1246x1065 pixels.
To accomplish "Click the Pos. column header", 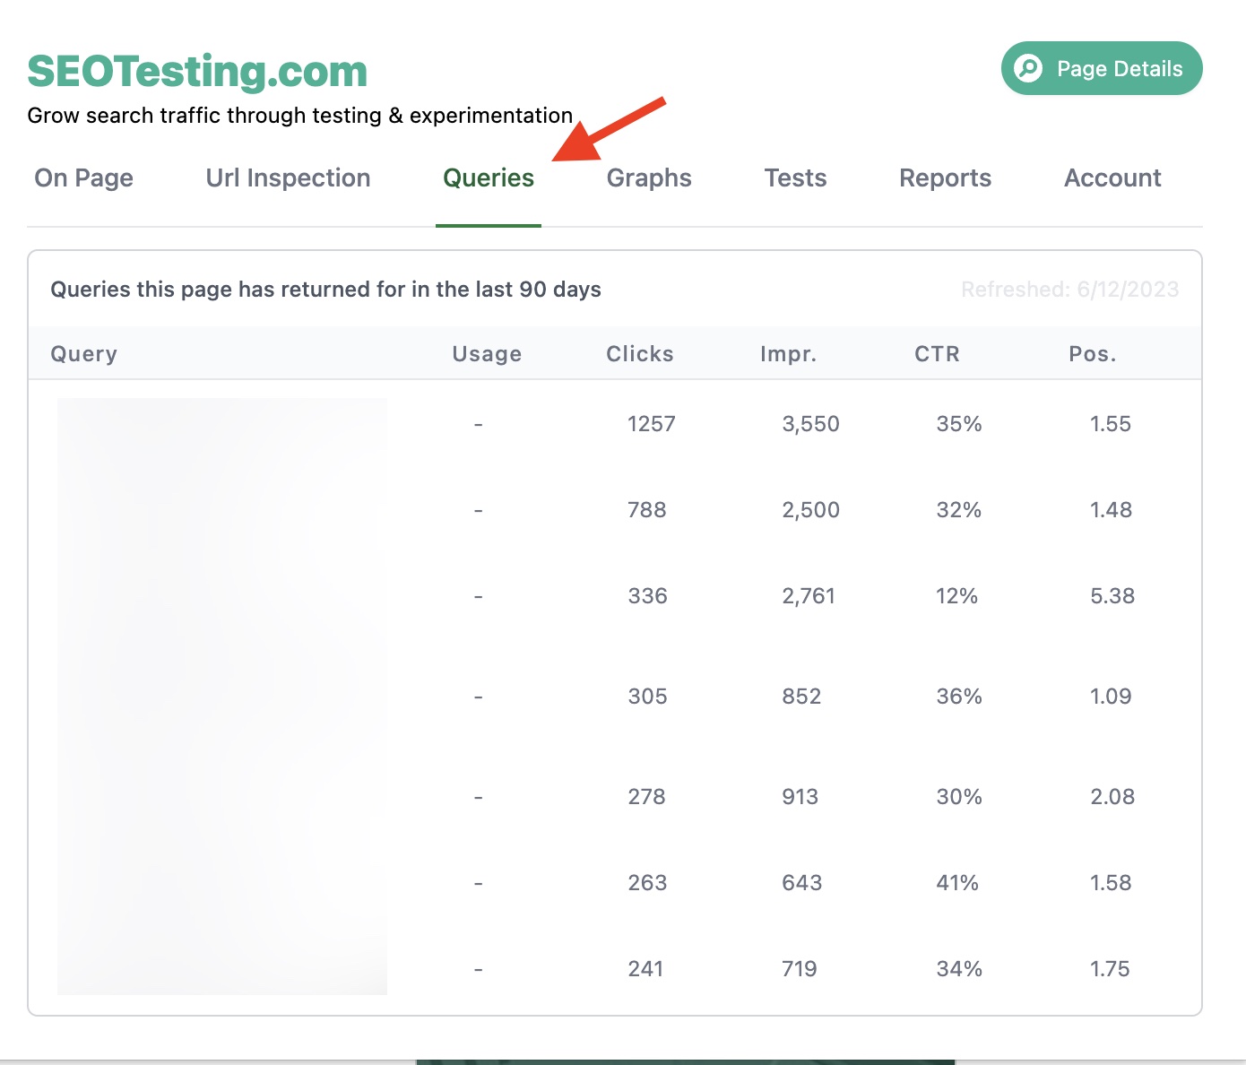I will (x=1093, y=354).
